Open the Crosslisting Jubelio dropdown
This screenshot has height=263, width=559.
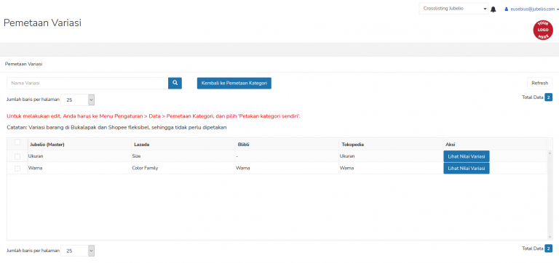453,9
